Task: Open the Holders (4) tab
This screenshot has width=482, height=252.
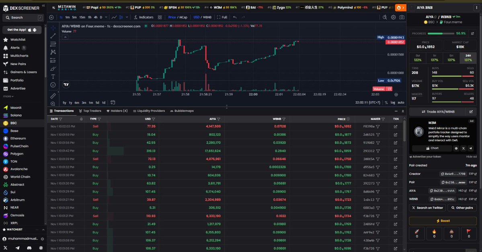Action: (117, 111)
